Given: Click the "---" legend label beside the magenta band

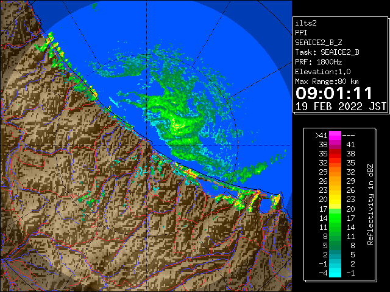Looking at the screenshot, I should pyautogui.click(x=349, y=136).
